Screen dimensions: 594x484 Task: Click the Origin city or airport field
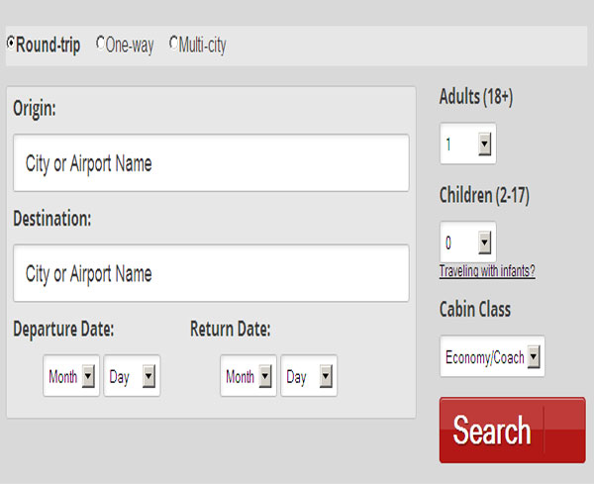pos(211,163)
